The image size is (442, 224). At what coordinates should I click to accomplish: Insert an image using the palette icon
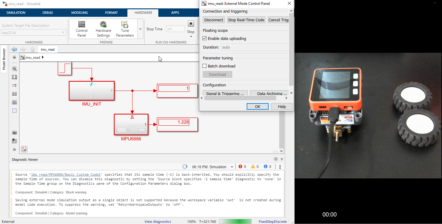[14, 102]
